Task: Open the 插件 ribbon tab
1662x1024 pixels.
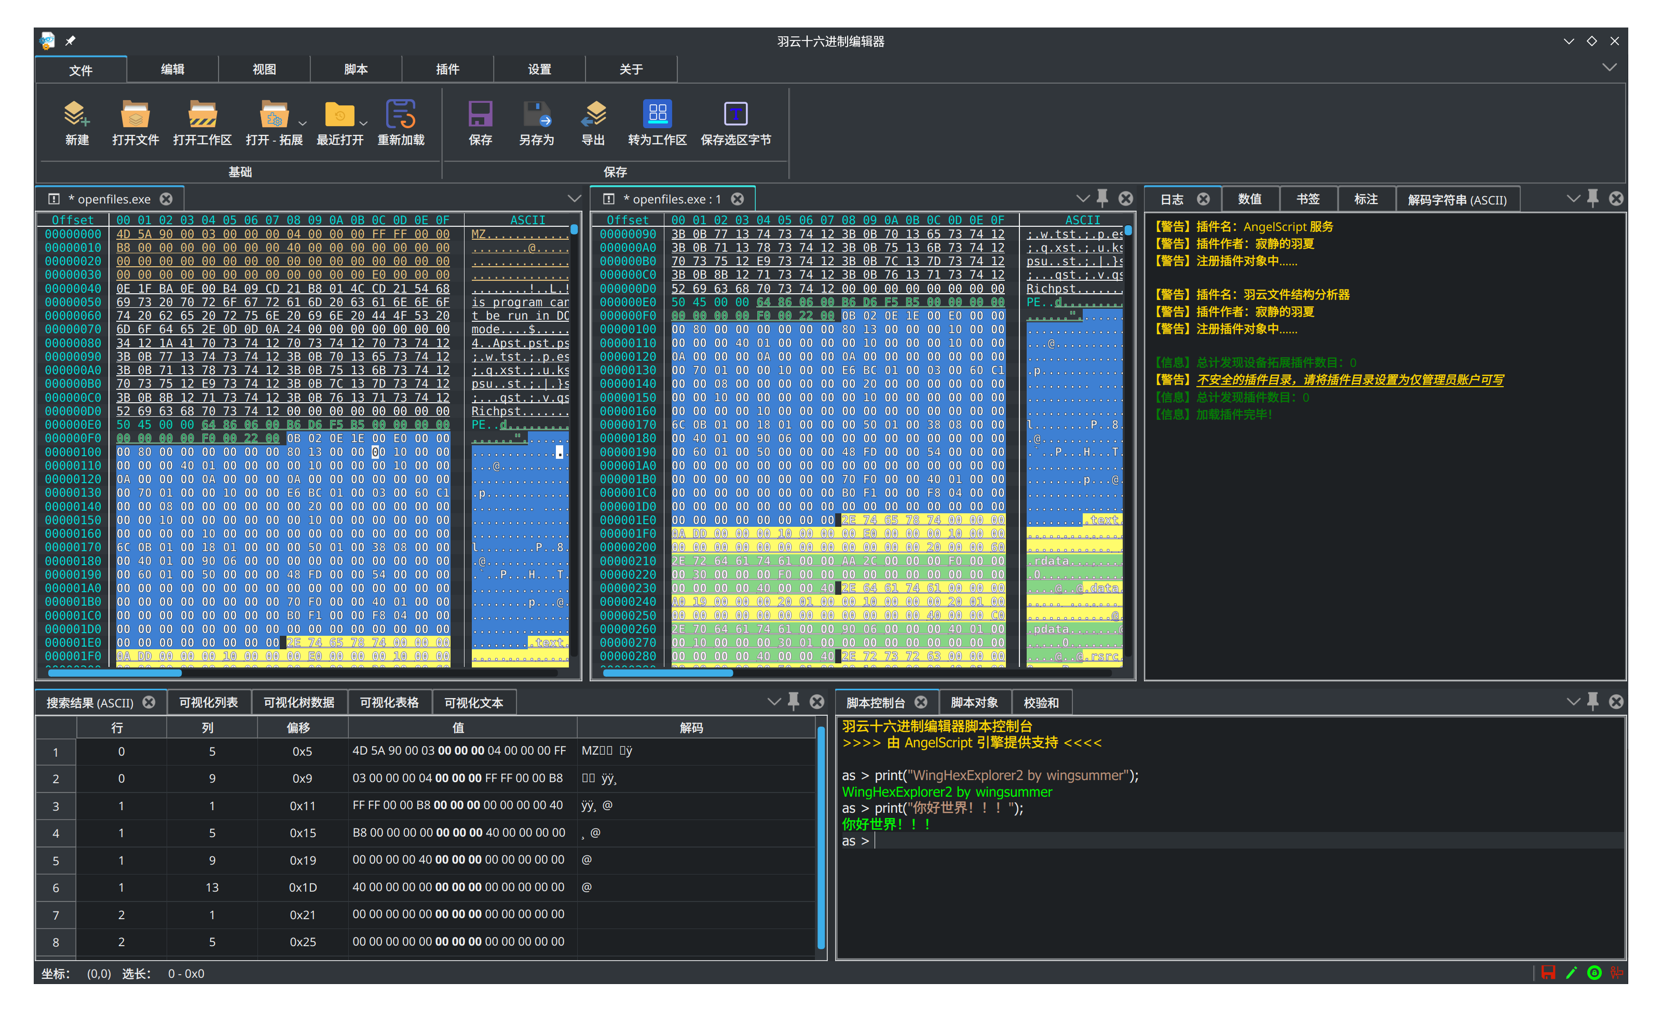Action: (447, 69)
